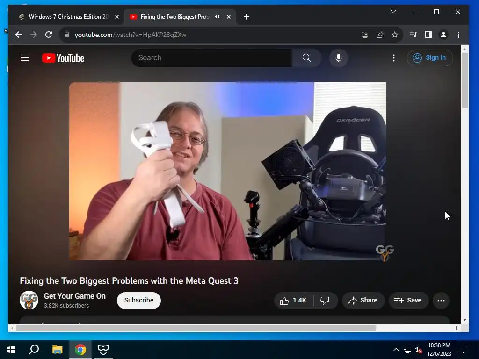The image size is (479, 359).
Task: Focus the YouTube Search box
Action: (x=211, y=57)
